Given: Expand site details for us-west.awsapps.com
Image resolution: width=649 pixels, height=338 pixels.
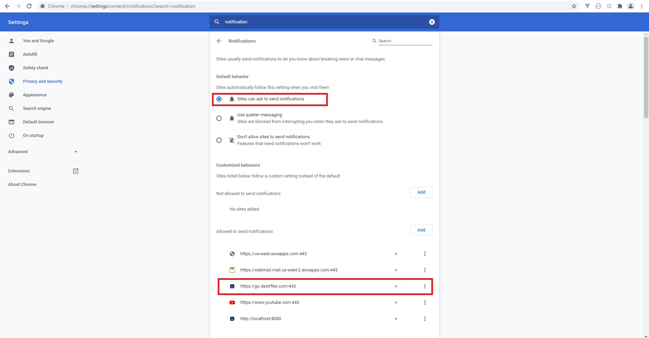Looking at the screenshot, I should pyautogui.click(x=396, y=254).
